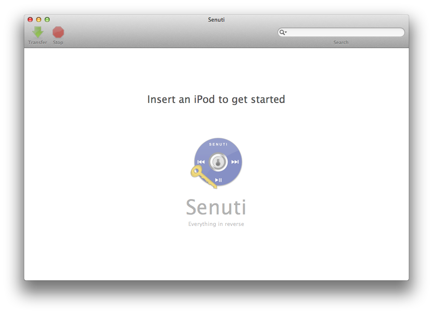Click the "Everything in reverse" tagline
This screenshot has height=314, width=433.
click(x=216, y=224)
